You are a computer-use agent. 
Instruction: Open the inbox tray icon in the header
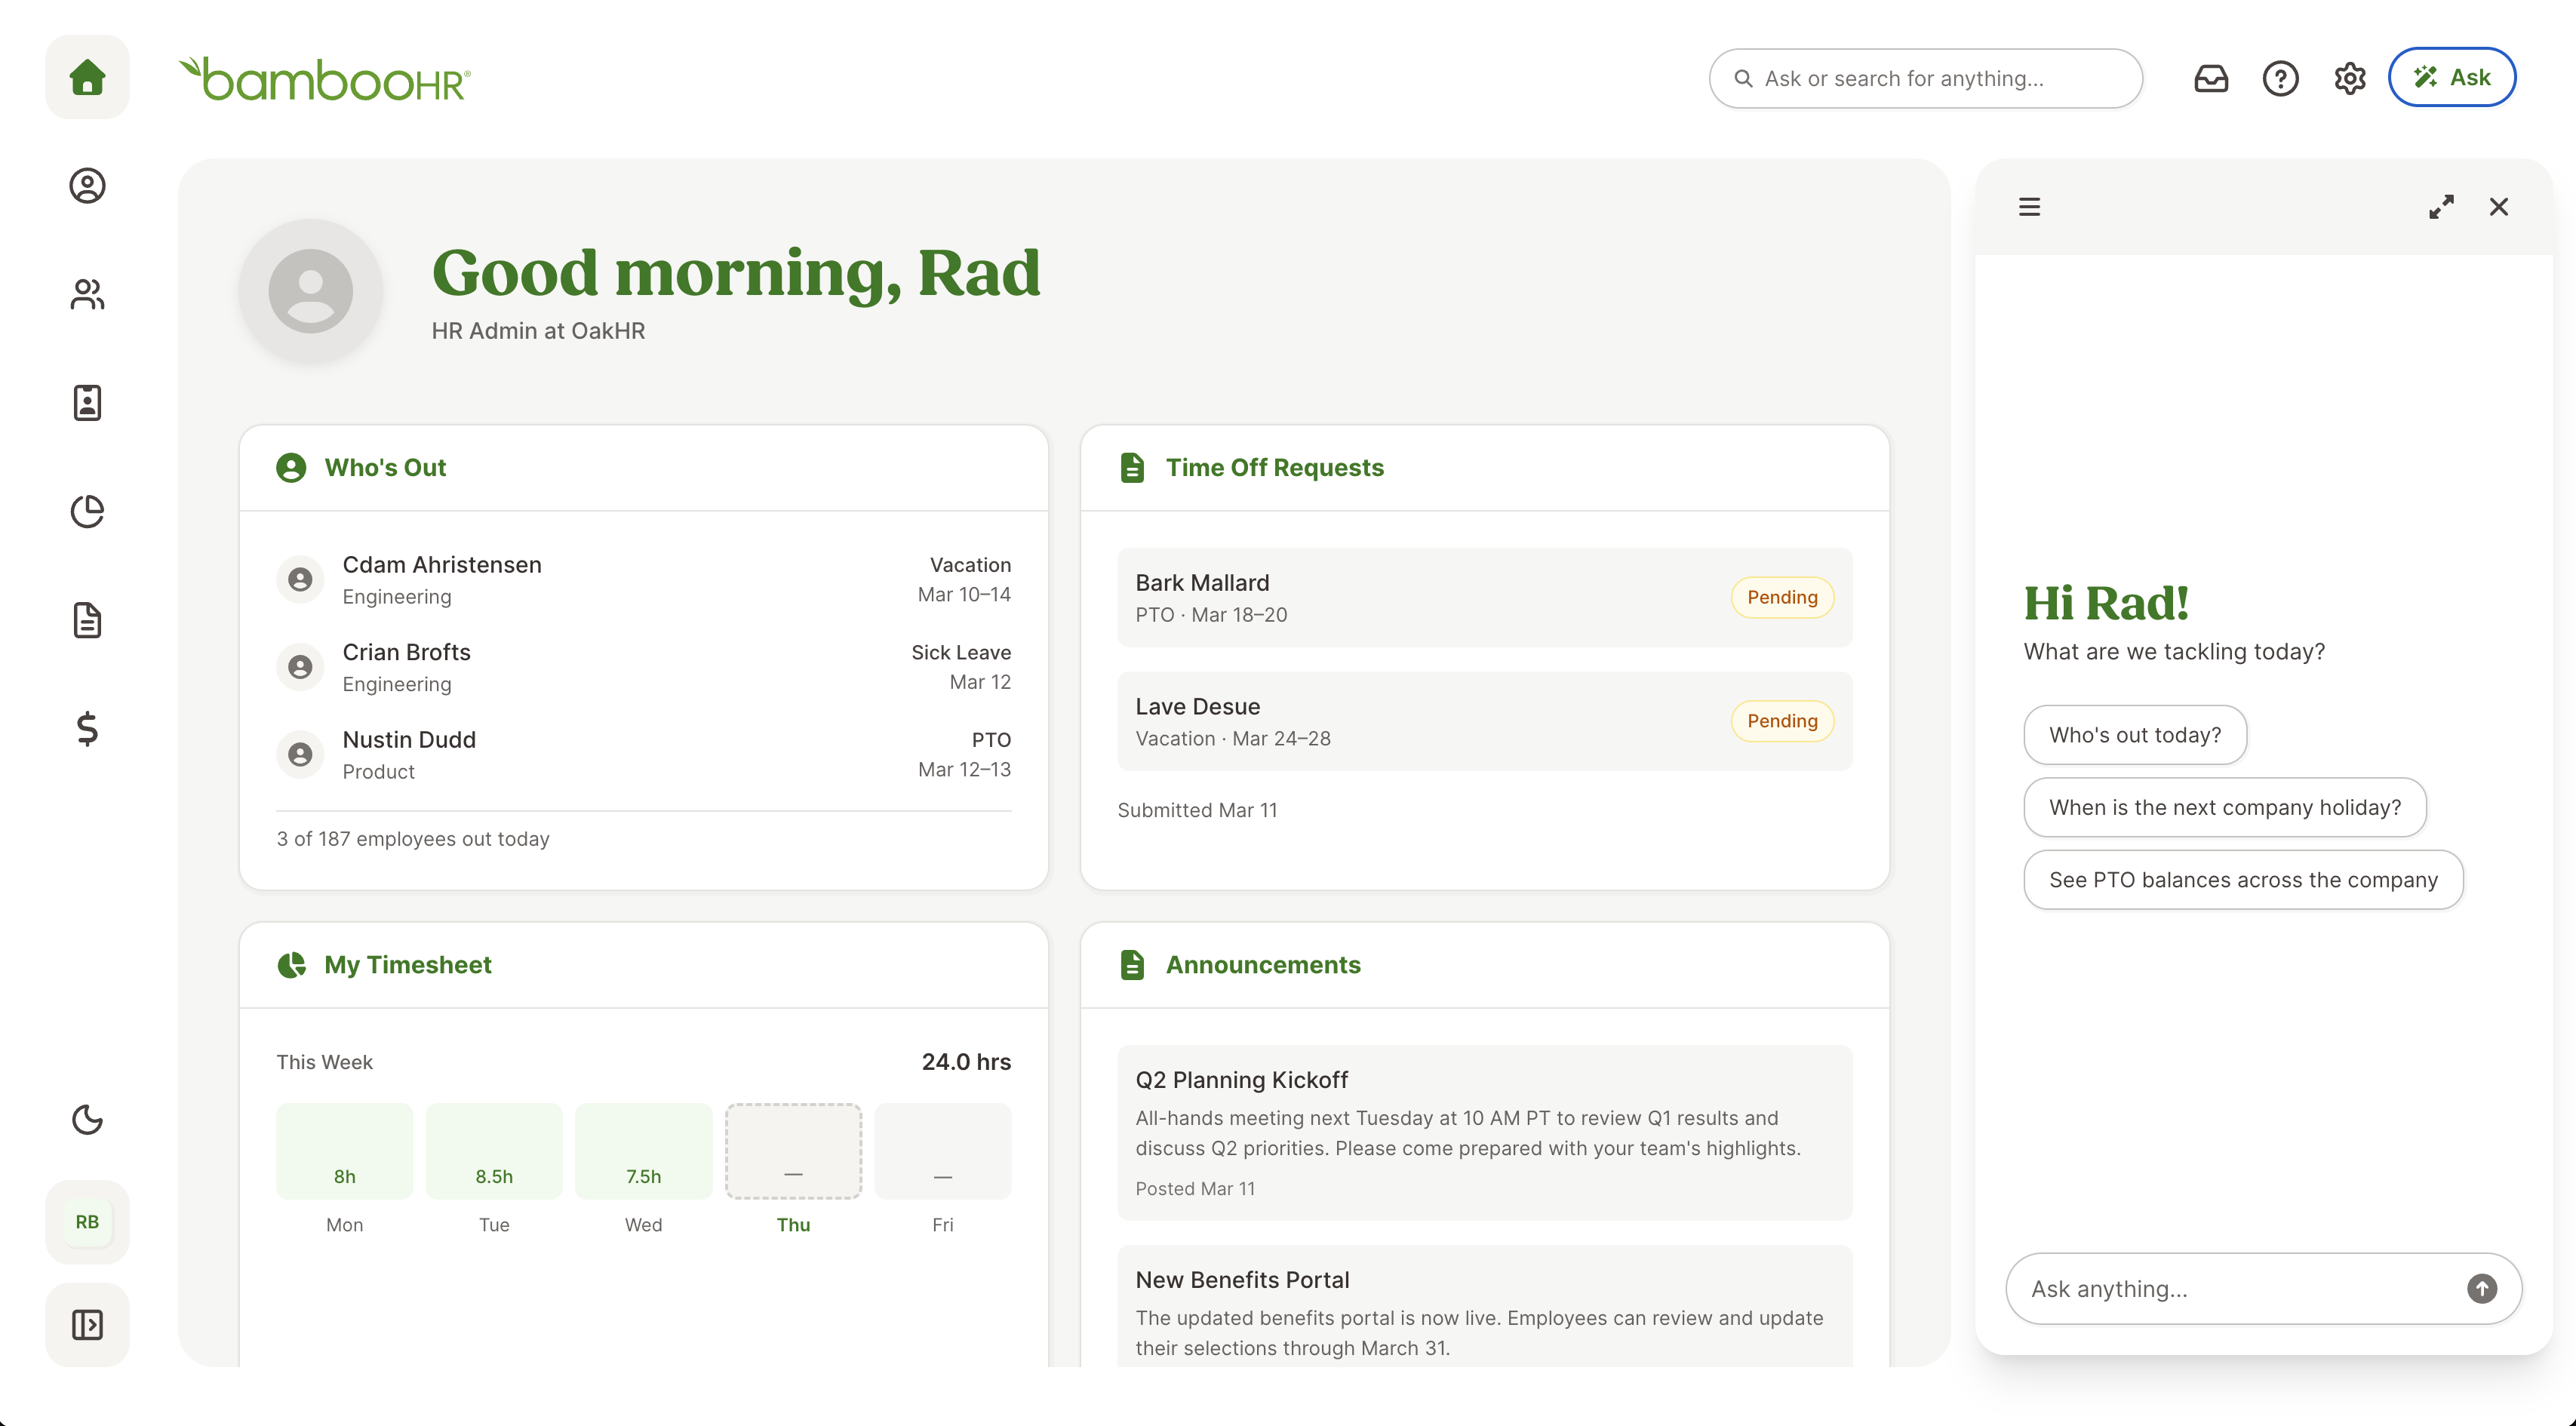[2211, 78]
